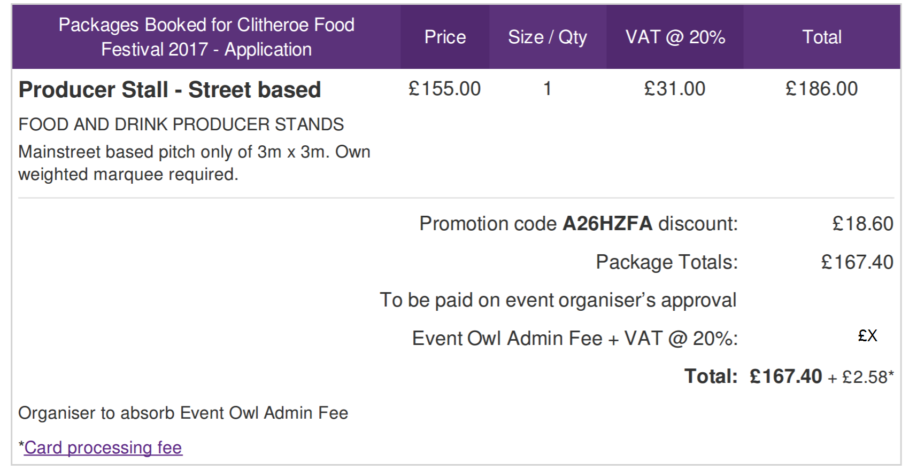The width and height of the screenshot is (909, 471).
Task: Click the £155.00 price value
Action: pyautogui.click(x=444, y=89)
